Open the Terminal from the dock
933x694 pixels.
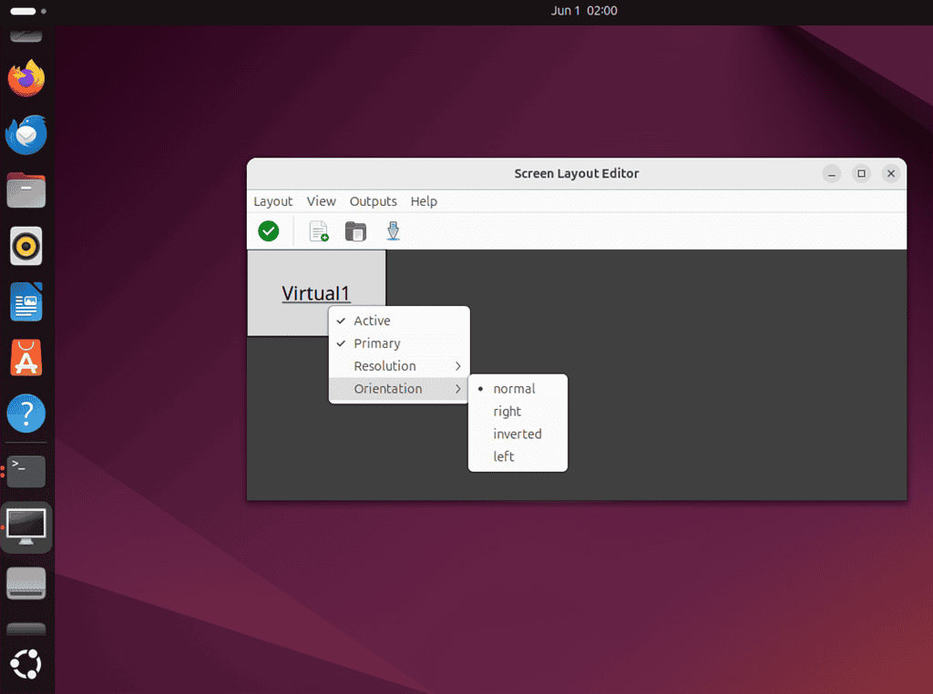point(26,472)
